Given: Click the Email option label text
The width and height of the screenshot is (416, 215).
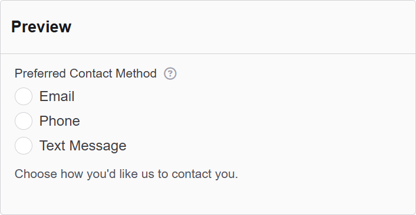Looking at the screenshot, I should tap(57, 96).
